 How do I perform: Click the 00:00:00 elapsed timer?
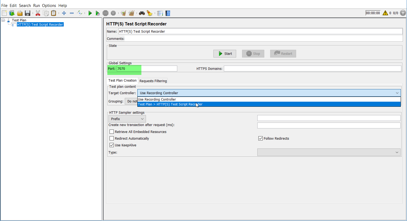pos(373,13)
